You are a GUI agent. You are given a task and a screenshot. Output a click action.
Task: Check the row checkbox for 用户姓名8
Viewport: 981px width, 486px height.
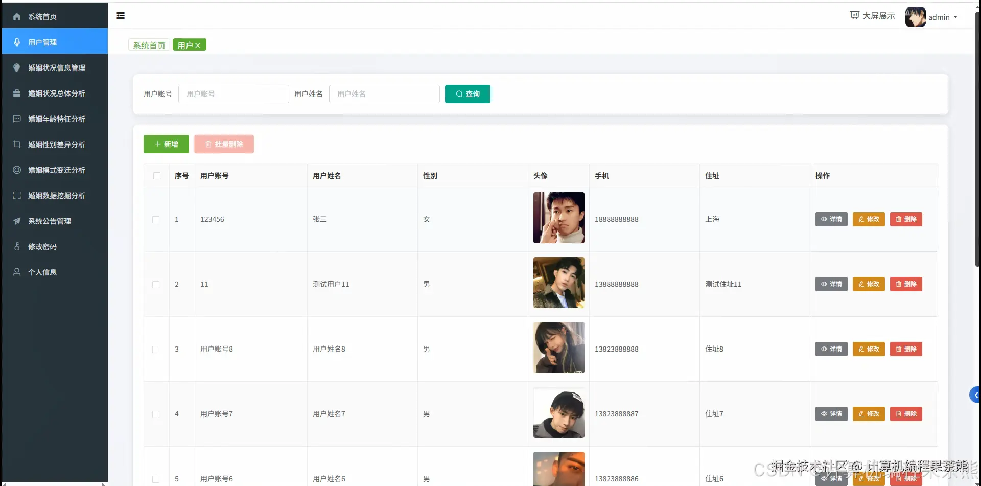pyautogui.click(x=156, y=350)
